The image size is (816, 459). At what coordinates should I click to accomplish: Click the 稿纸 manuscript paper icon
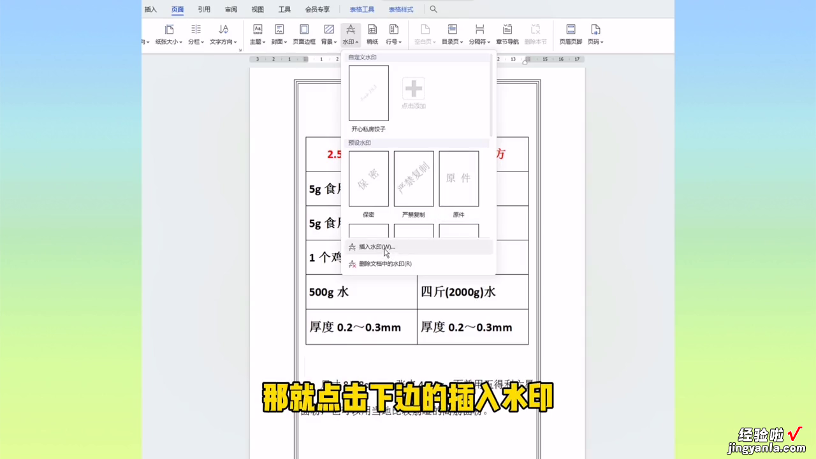click(x=372, y=29)
